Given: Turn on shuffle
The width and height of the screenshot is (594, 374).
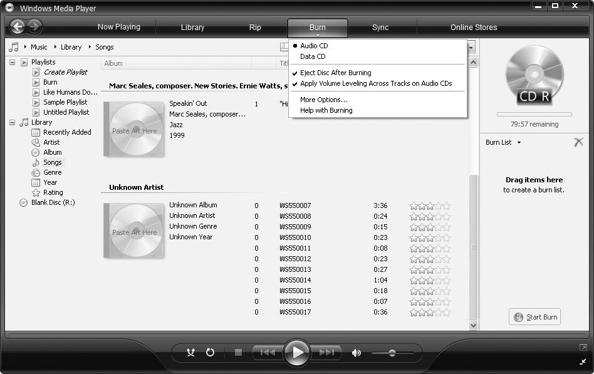Looking at the screenshot, I should (190, 353).
